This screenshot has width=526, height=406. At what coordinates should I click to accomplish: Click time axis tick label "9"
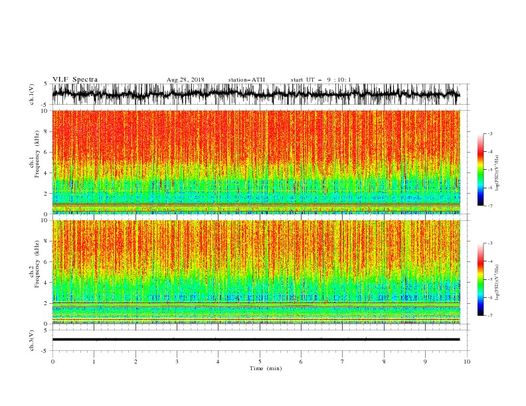(425, 362)
